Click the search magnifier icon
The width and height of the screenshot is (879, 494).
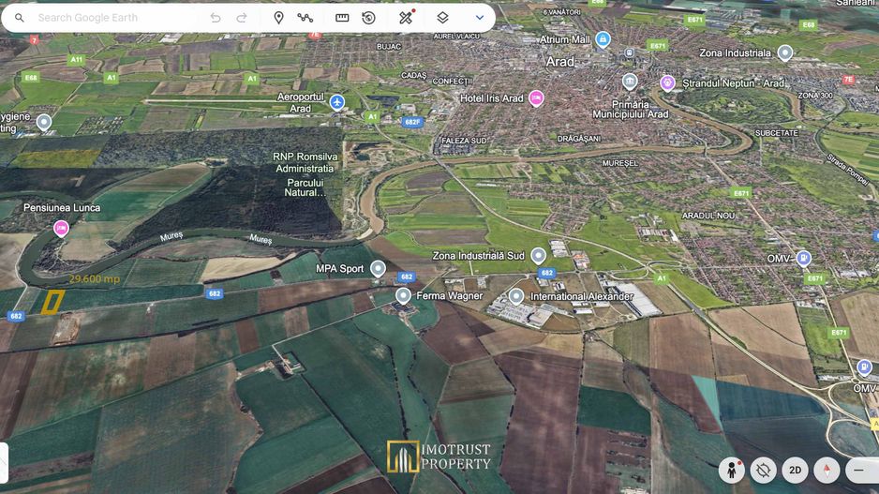20,18
